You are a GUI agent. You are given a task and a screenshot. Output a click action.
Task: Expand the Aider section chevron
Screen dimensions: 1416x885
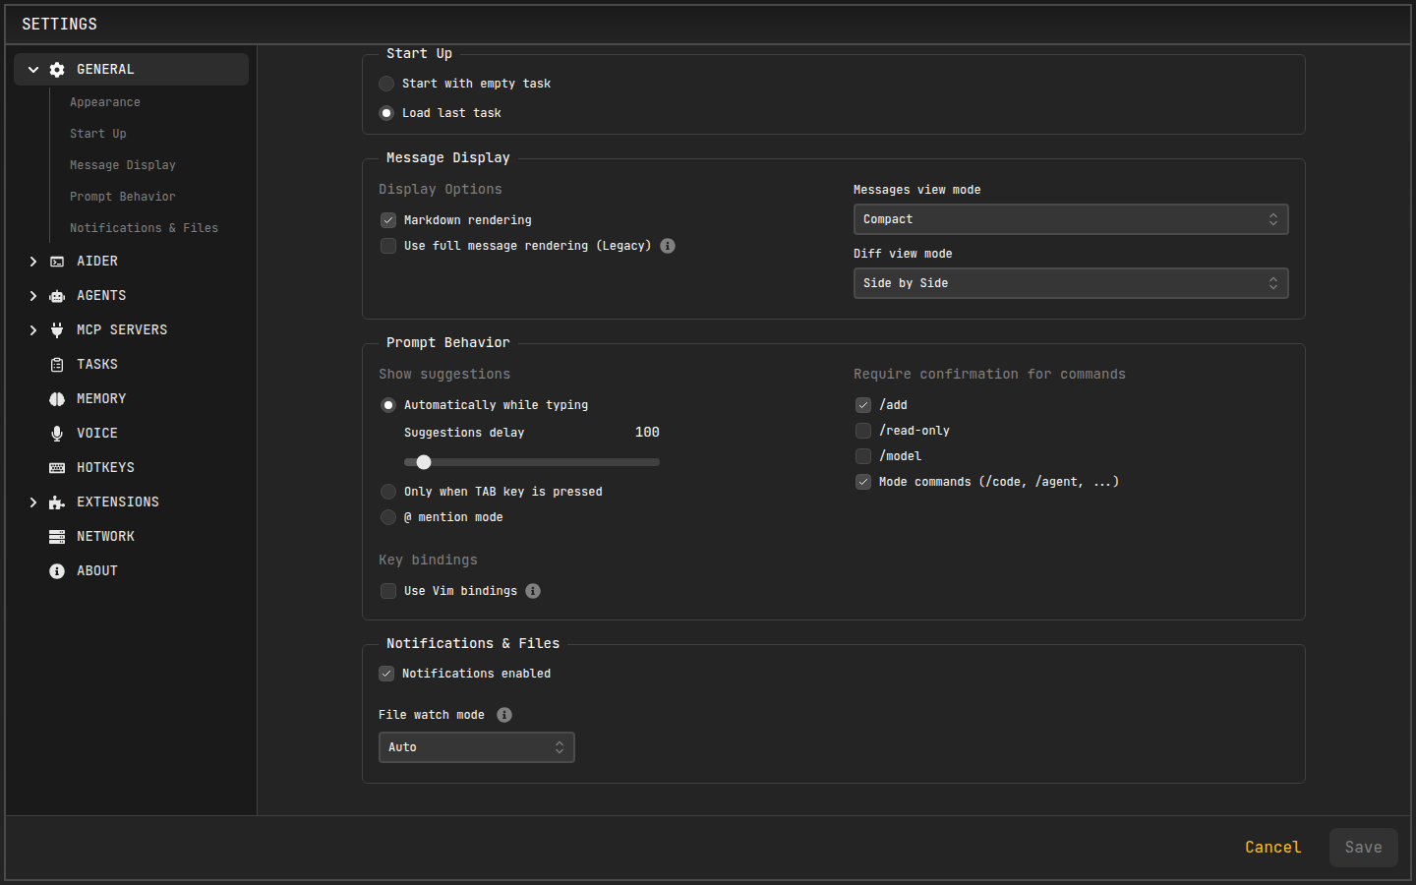(33, 262)
